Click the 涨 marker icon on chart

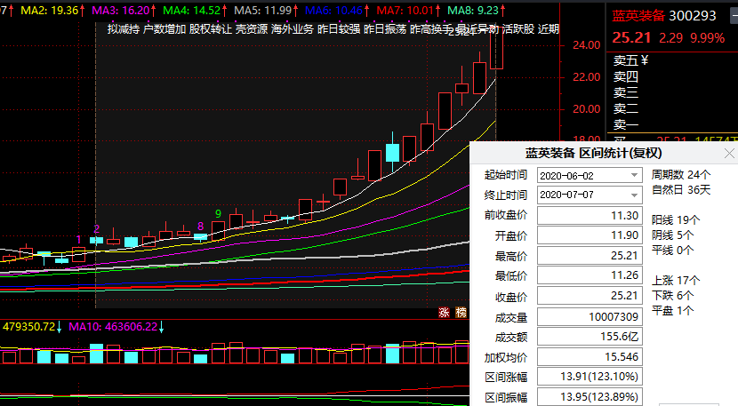click(444, 312)
